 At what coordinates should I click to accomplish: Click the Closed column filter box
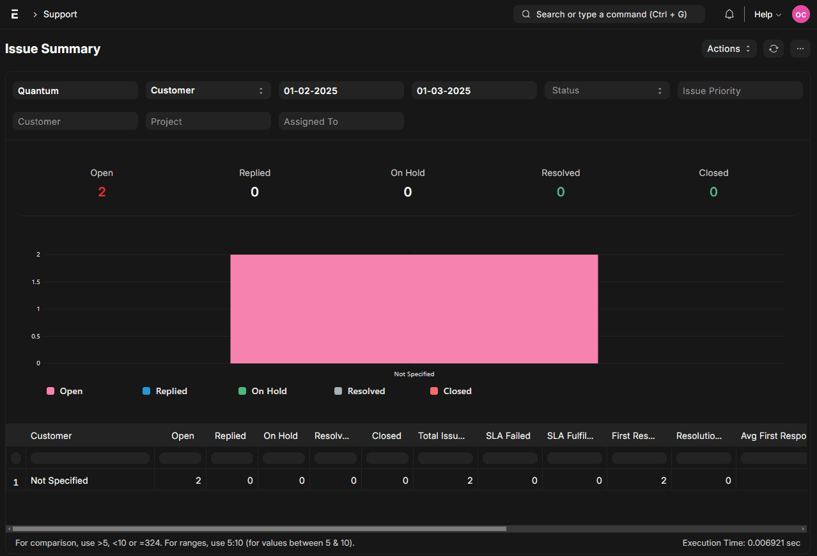tap(387, 458)
